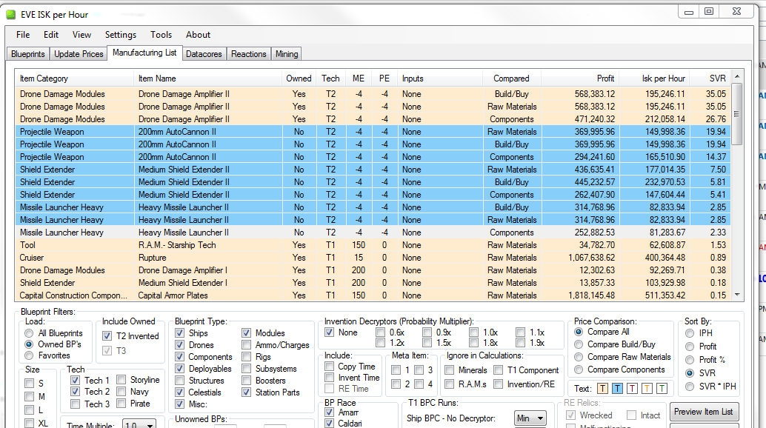
Task: Switch to the Mining tab
Action: tap(287, 53)
